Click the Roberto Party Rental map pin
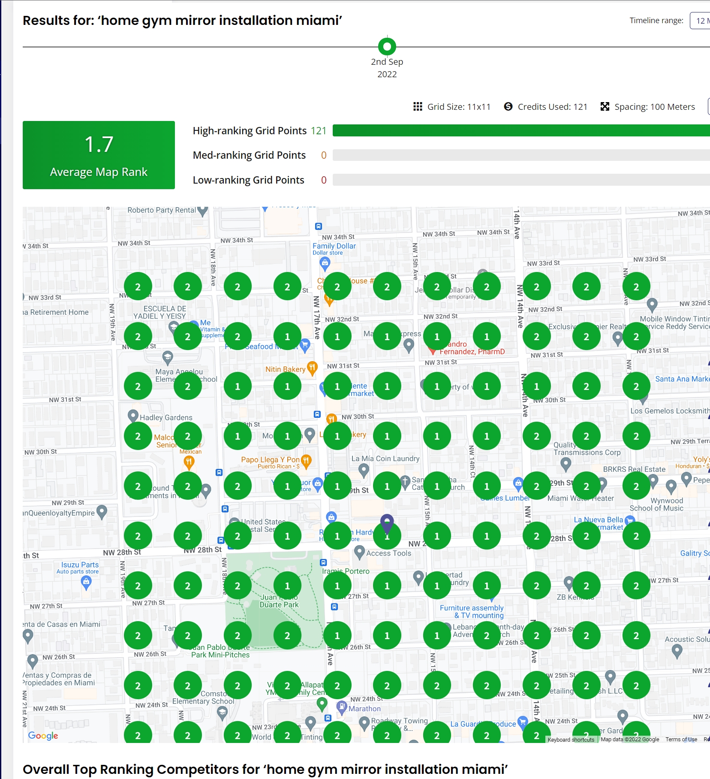The width and height of the screenshot is (710, 779). coord(203,211)
